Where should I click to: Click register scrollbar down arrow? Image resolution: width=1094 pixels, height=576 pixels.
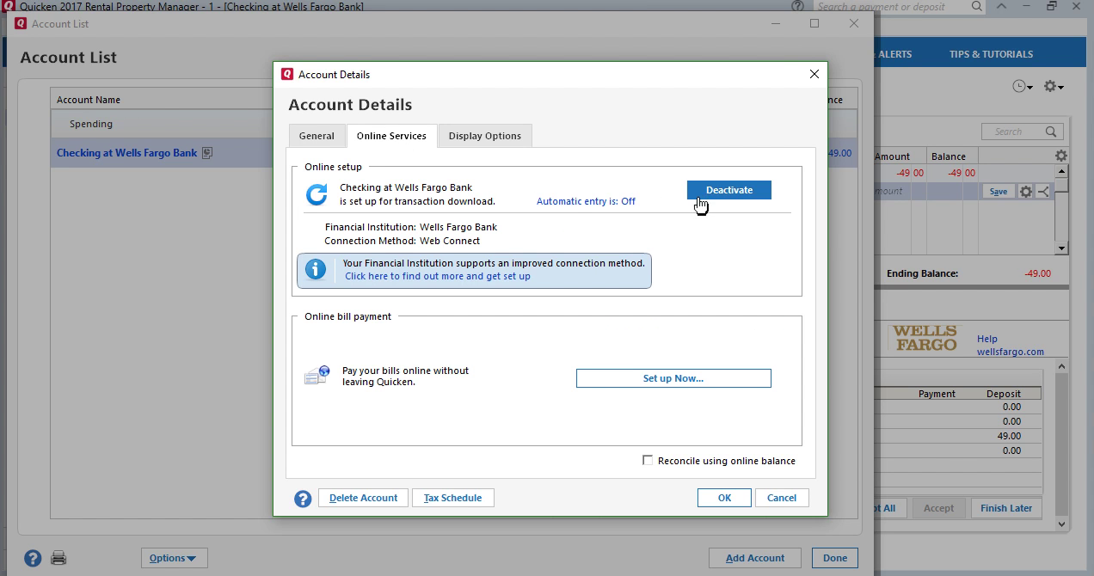[1062, 248]
